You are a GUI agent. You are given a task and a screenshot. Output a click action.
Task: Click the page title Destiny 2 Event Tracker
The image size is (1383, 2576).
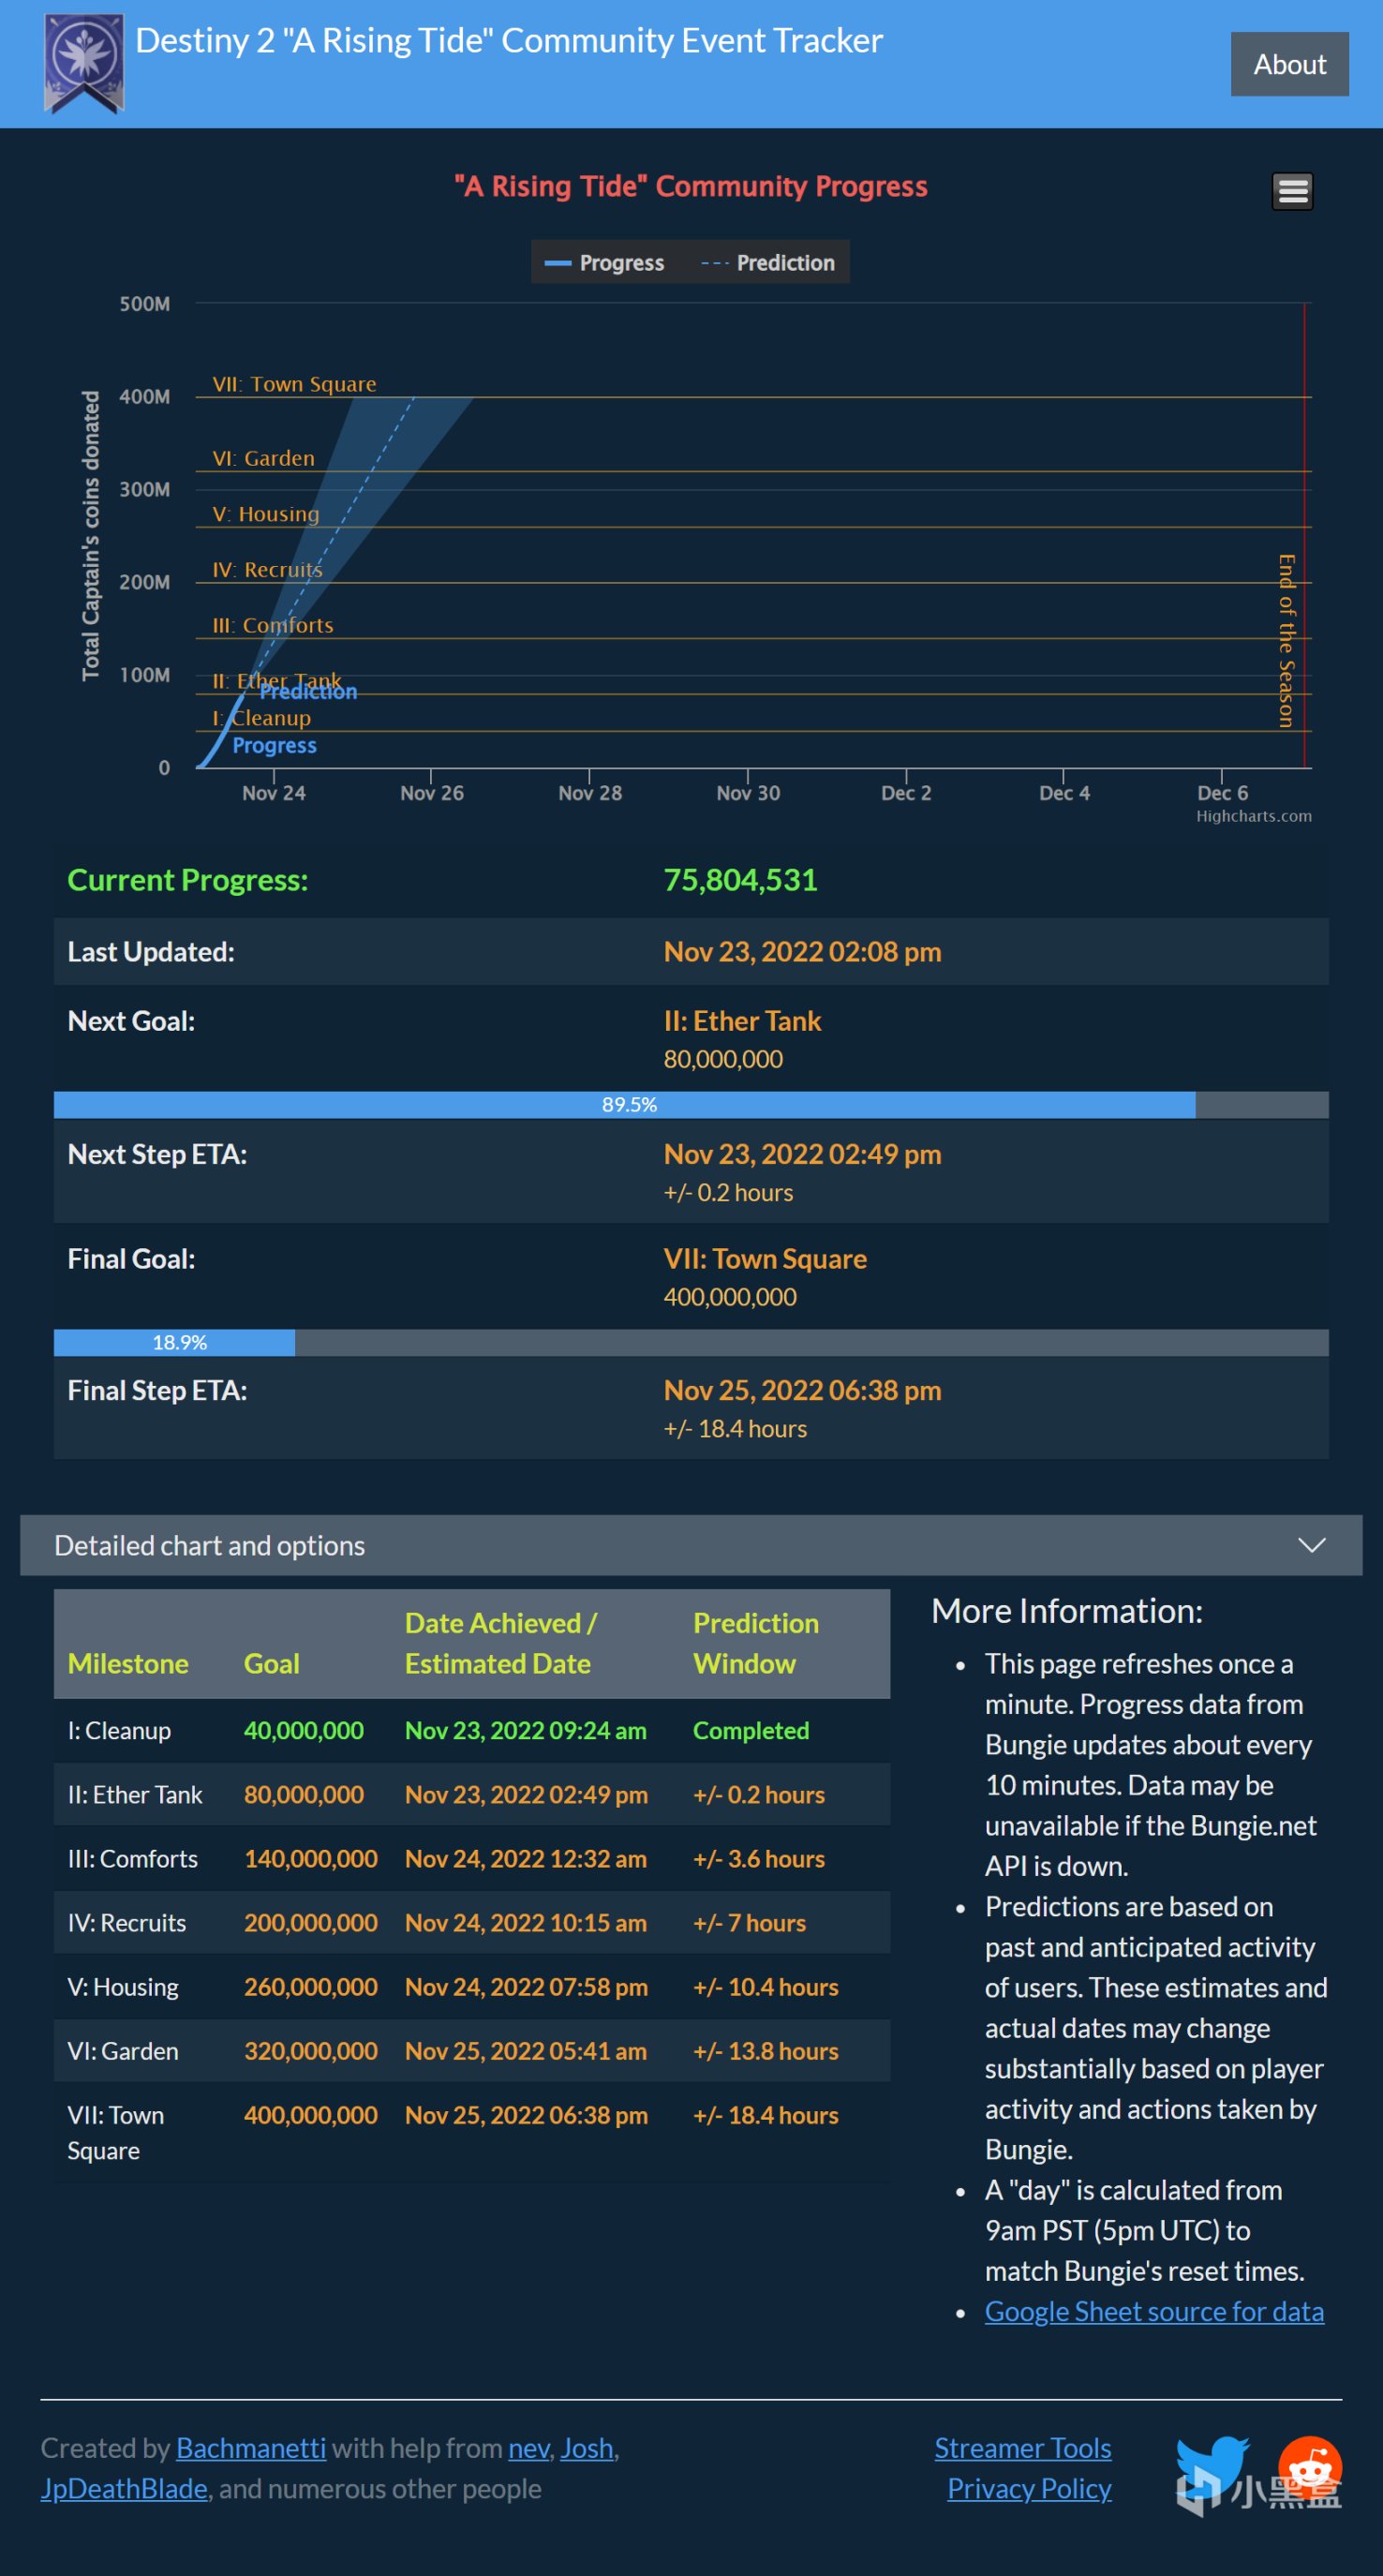509,40
